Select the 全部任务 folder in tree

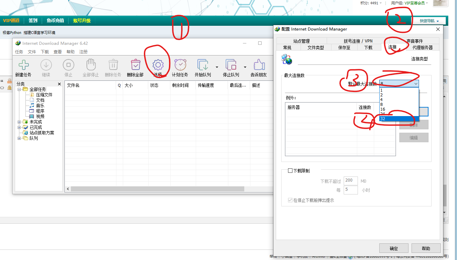point(38,89)
